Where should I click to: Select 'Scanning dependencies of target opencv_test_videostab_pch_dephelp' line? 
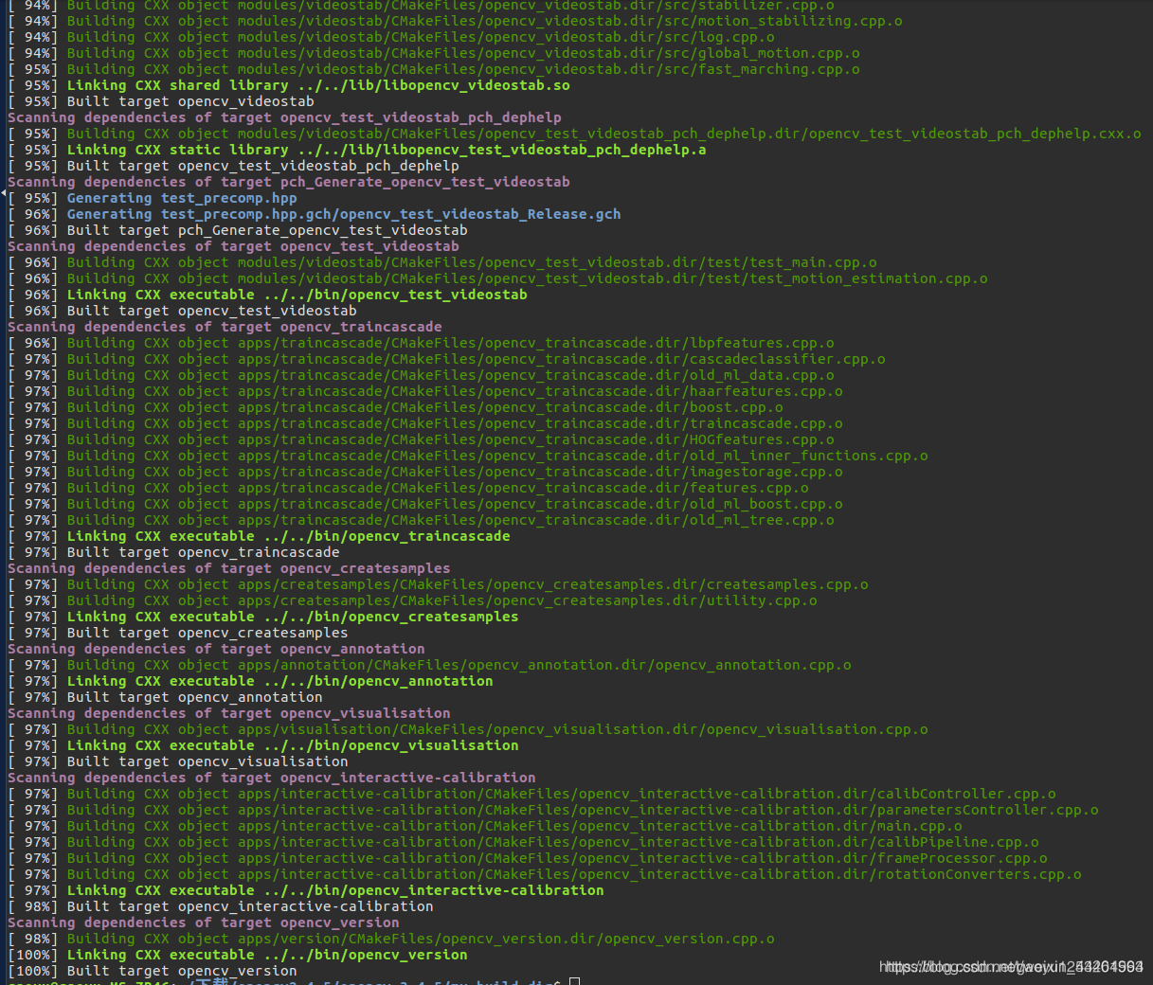[x=284, y=117]
